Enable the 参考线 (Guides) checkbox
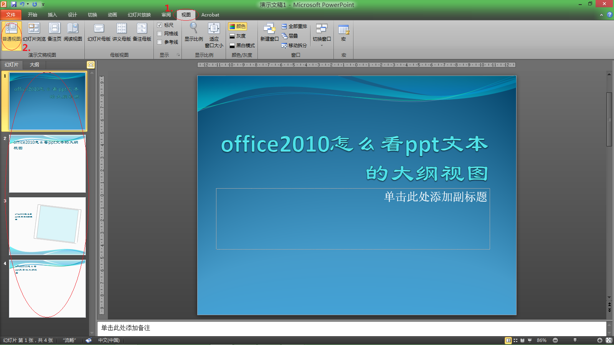This screenshot has height=345, width=614. tap(160, 42)
